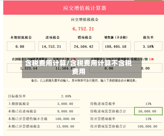Select the 进项税金 column label
Screen dimensions: 164x136
tap(52, 37)
